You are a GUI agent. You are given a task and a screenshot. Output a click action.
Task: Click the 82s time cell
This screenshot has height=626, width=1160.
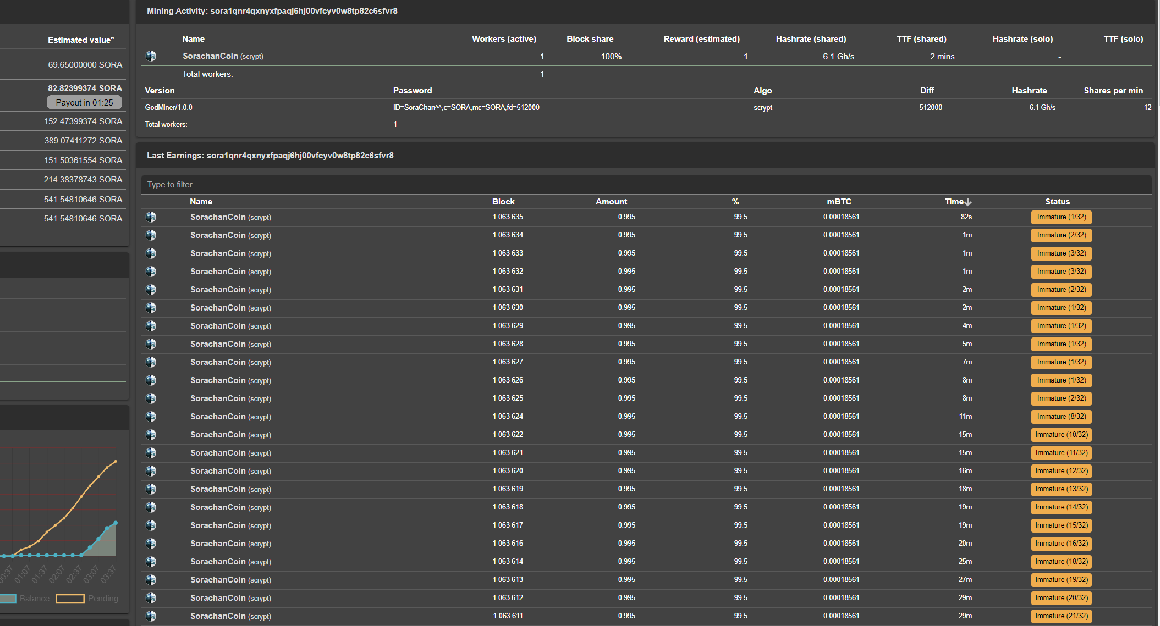coord(966,217)
